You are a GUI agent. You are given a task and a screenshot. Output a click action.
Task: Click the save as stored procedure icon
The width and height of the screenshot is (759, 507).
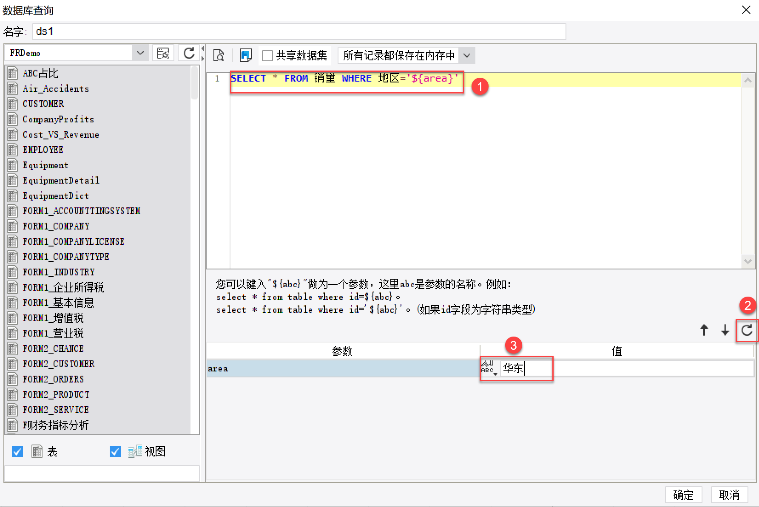[246, 55]
